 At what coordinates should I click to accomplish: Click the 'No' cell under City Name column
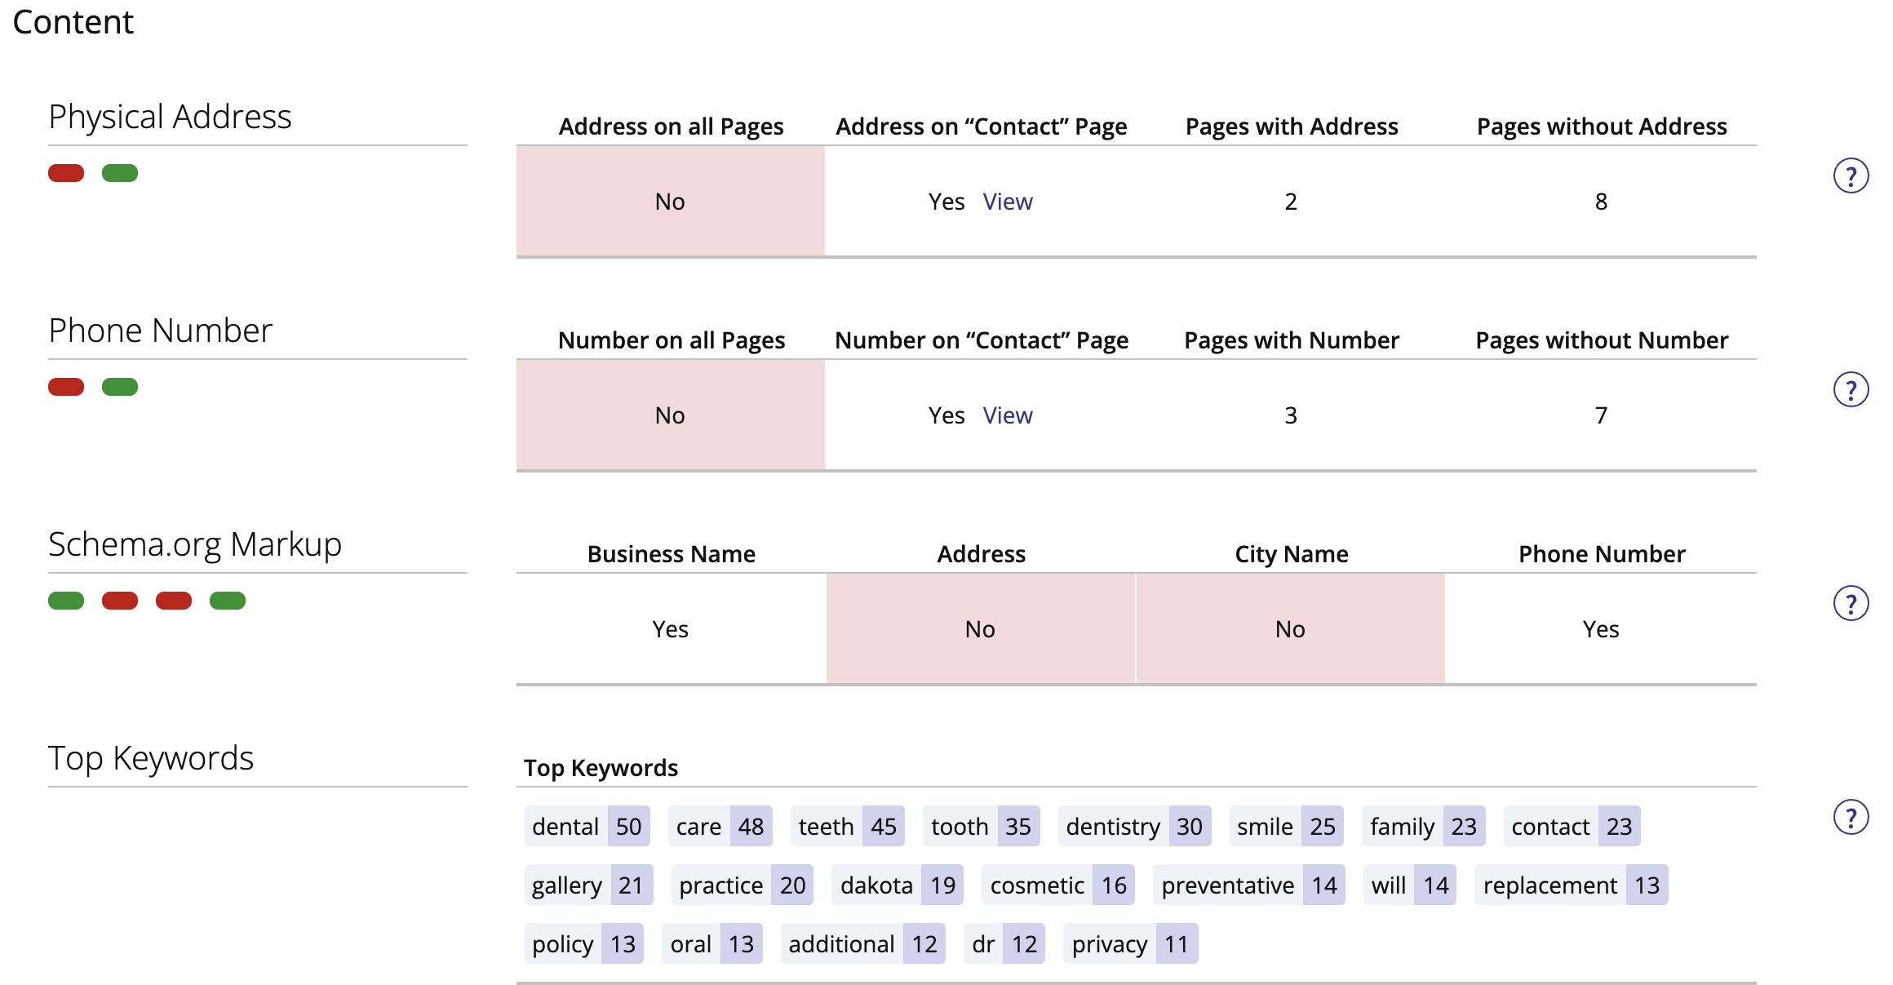coord(1291,629)
